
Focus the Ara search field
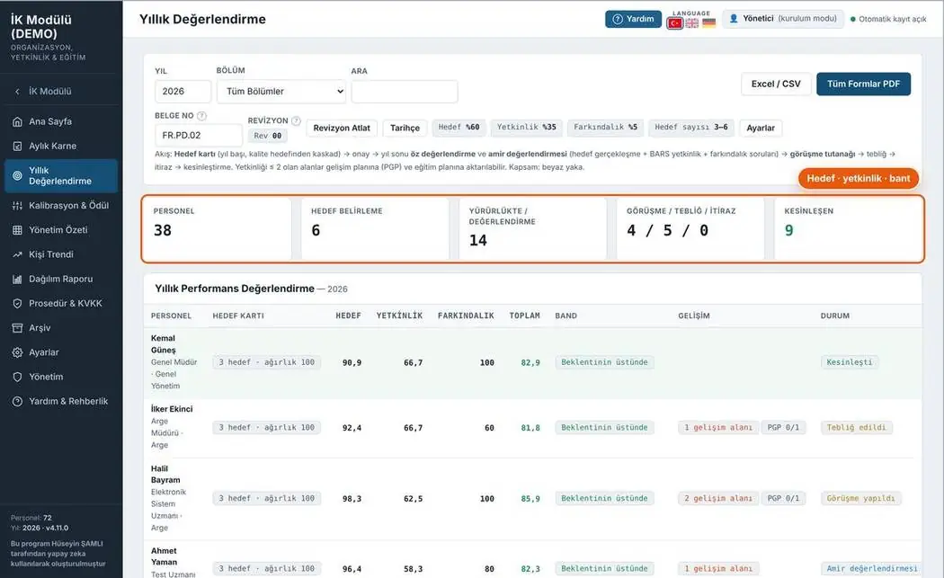405,92
